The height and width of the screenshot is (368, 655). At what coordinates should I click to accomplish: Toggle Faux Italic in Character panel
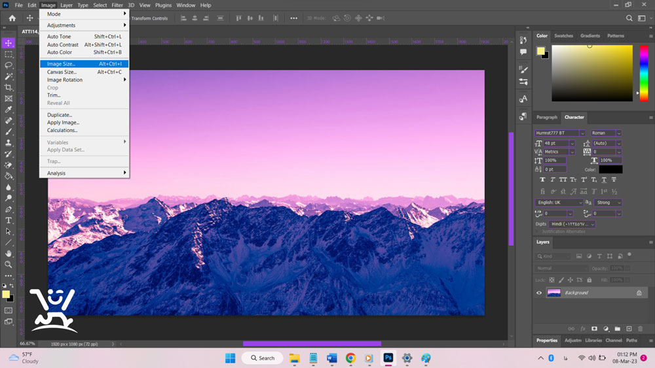click(x=553, y=180)
